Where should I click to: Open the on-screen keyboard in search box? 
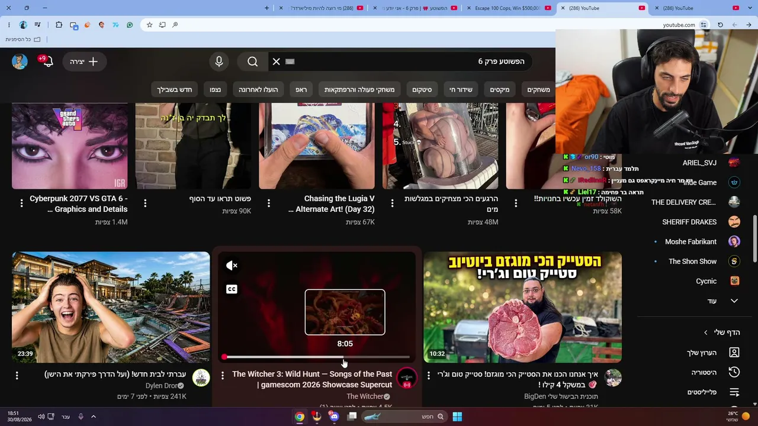[x=290, y=62]
